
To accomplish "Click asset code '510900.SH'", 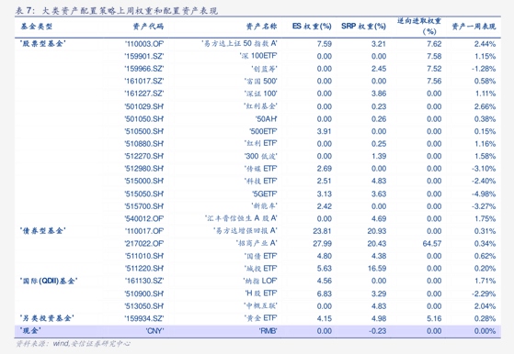I will point(144,293).
